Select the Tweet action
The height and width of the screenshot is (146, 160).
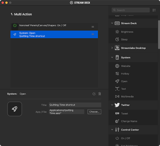(124, 113)
